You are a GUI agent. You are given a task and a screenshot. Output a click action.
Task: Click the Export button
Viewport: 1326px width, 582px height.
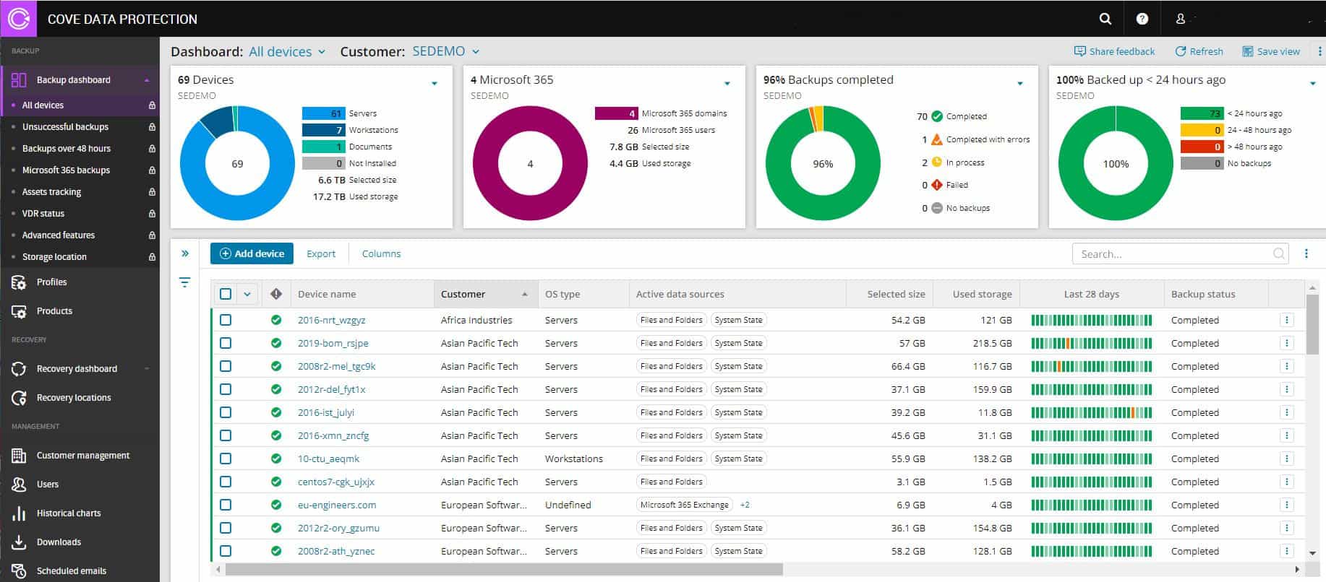pyautogui.click(x=321, y=253)
